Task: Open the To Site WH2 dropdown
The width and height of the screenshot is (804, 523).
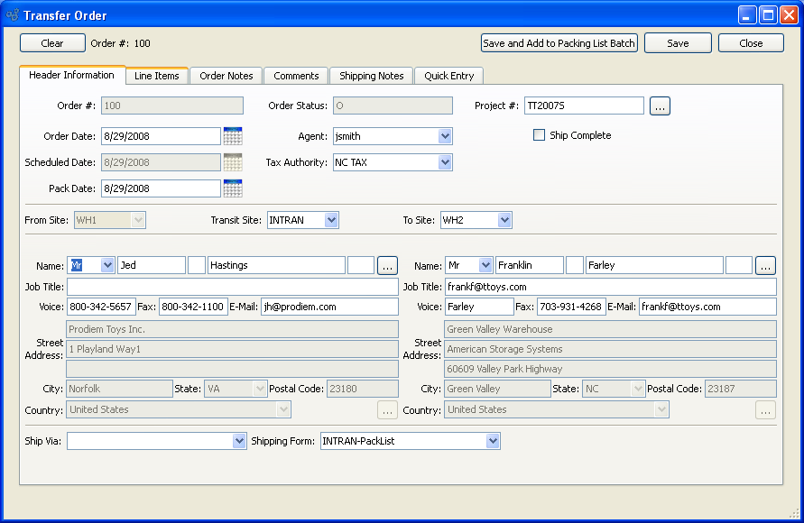Action: pos(504,220)
